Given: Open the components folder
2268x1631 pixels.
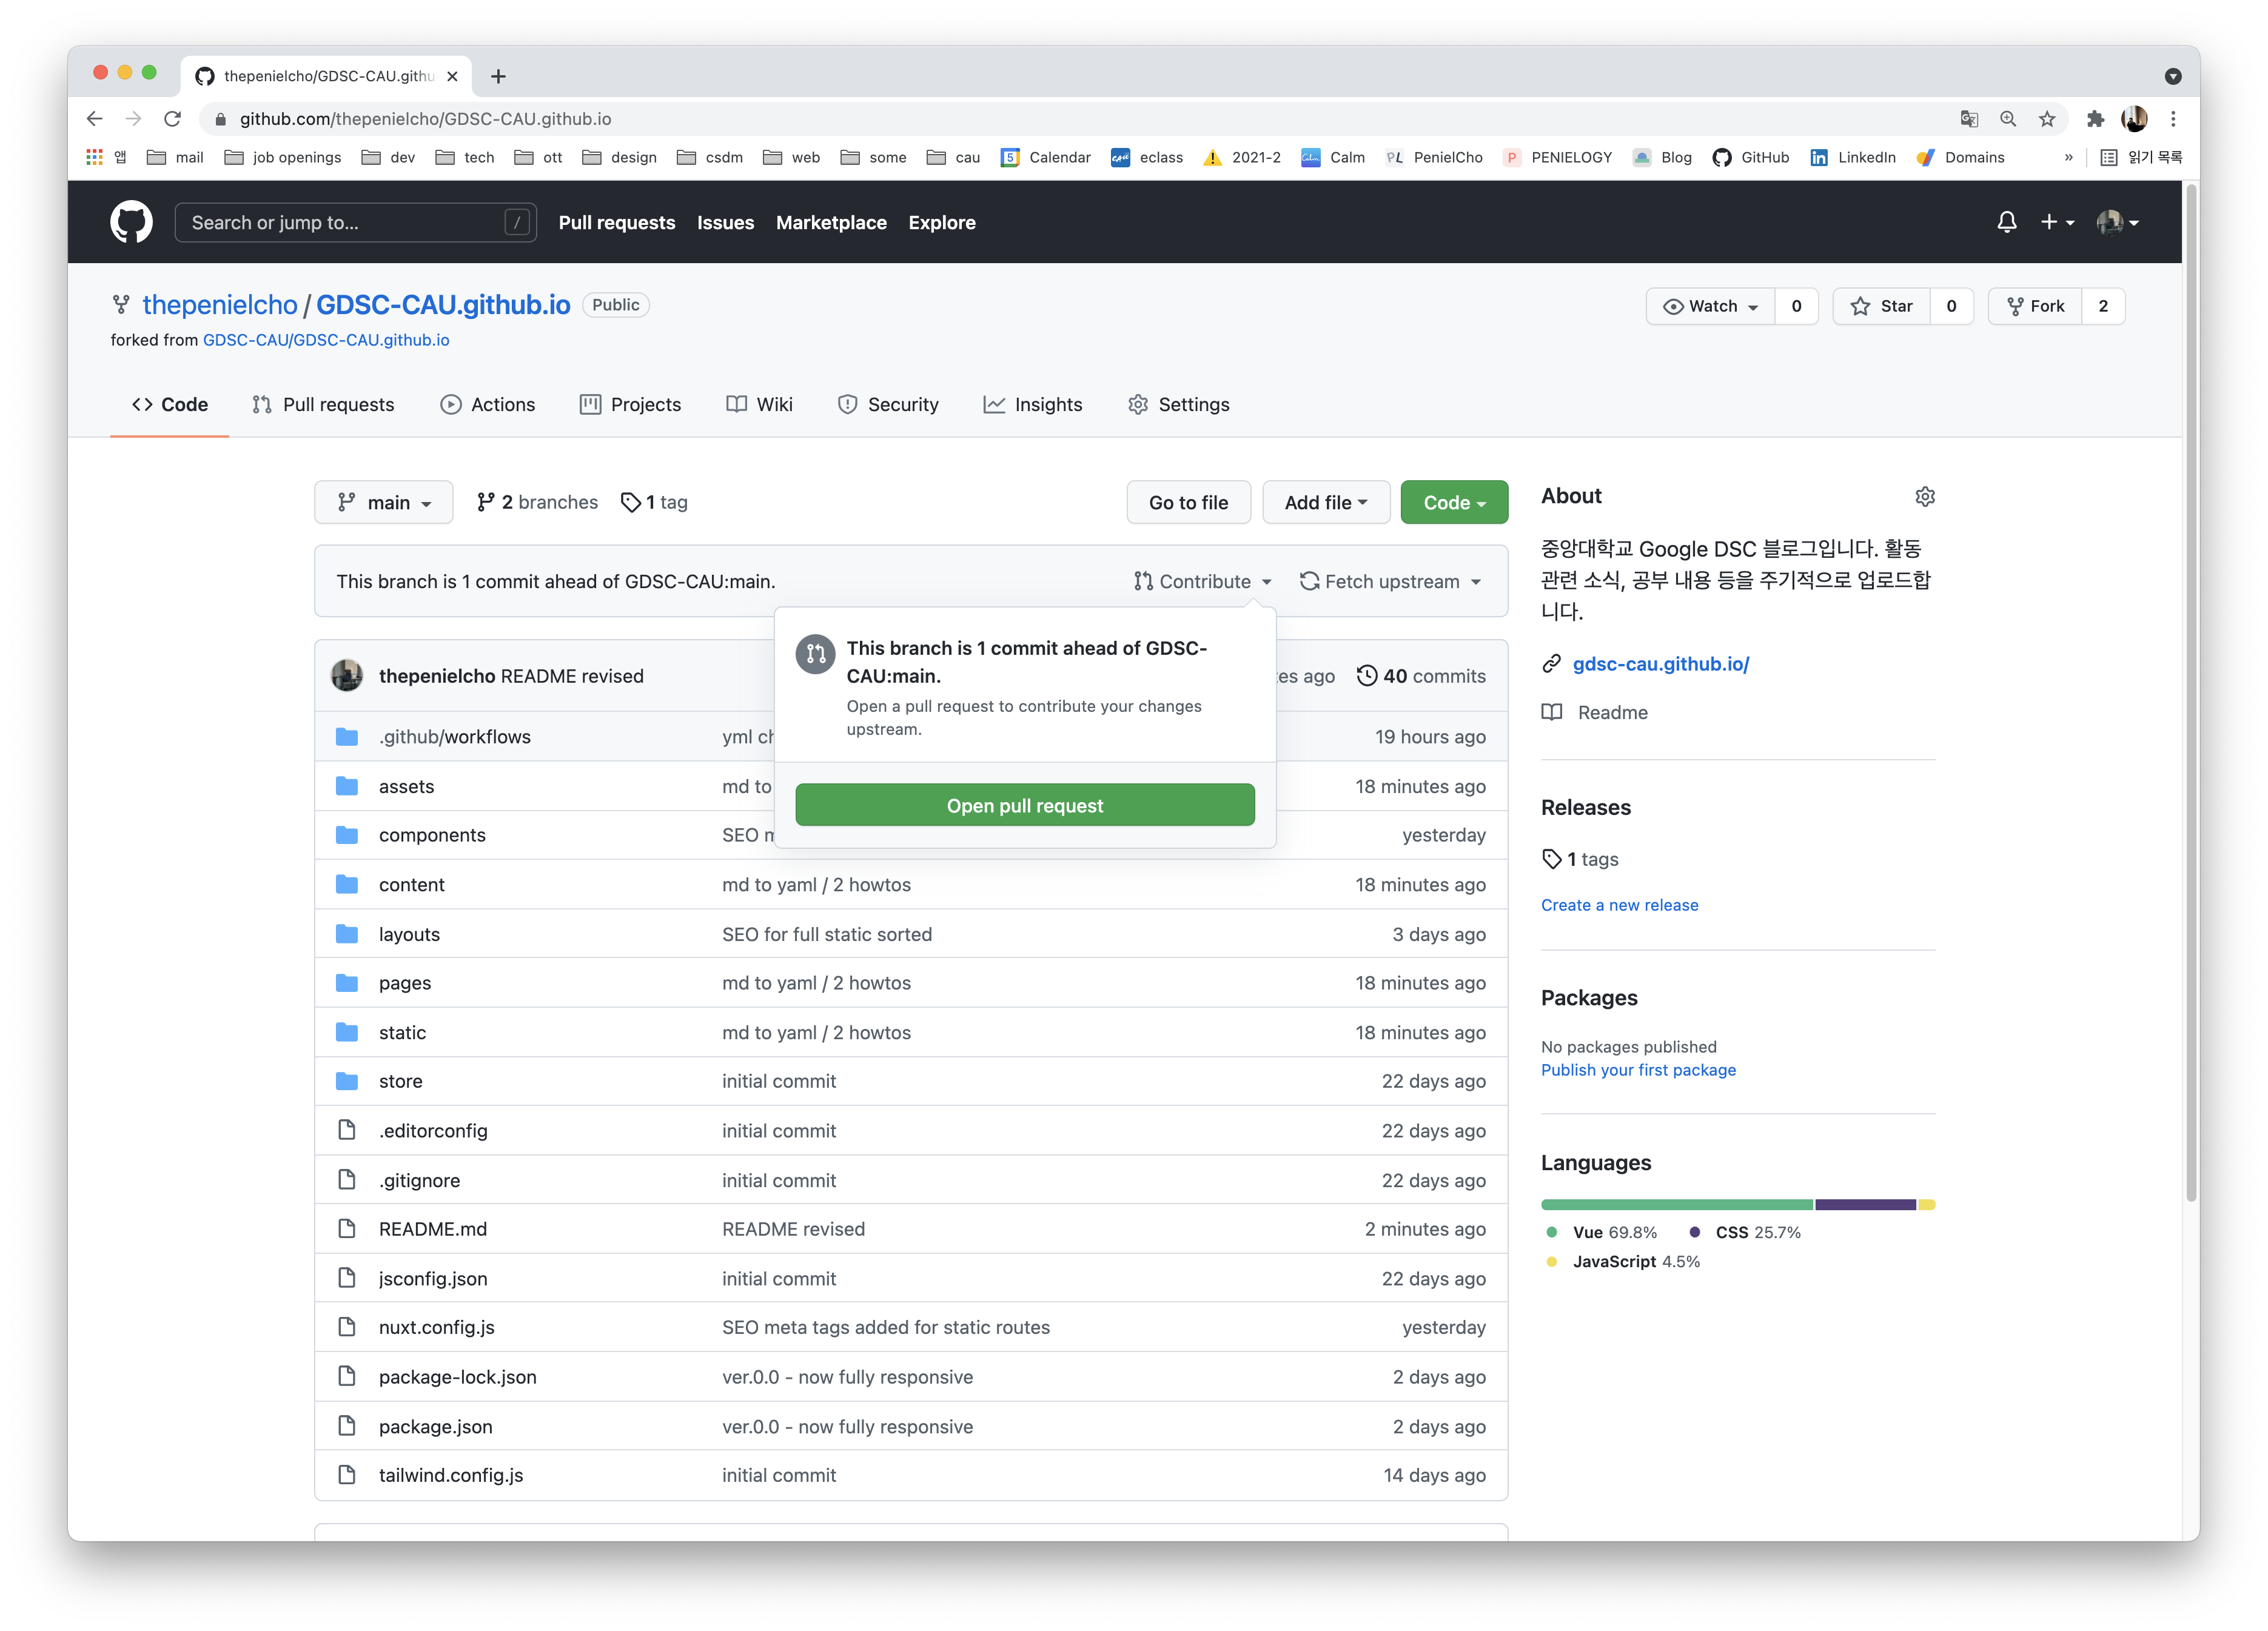Looking at the screenshot, I should click(x=432, y=835).
